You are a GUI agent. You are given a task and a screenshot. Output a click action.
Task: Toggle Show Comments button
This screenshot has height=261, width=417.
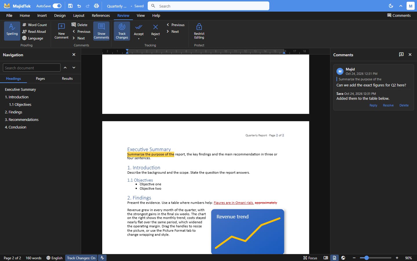click(101, 31)
